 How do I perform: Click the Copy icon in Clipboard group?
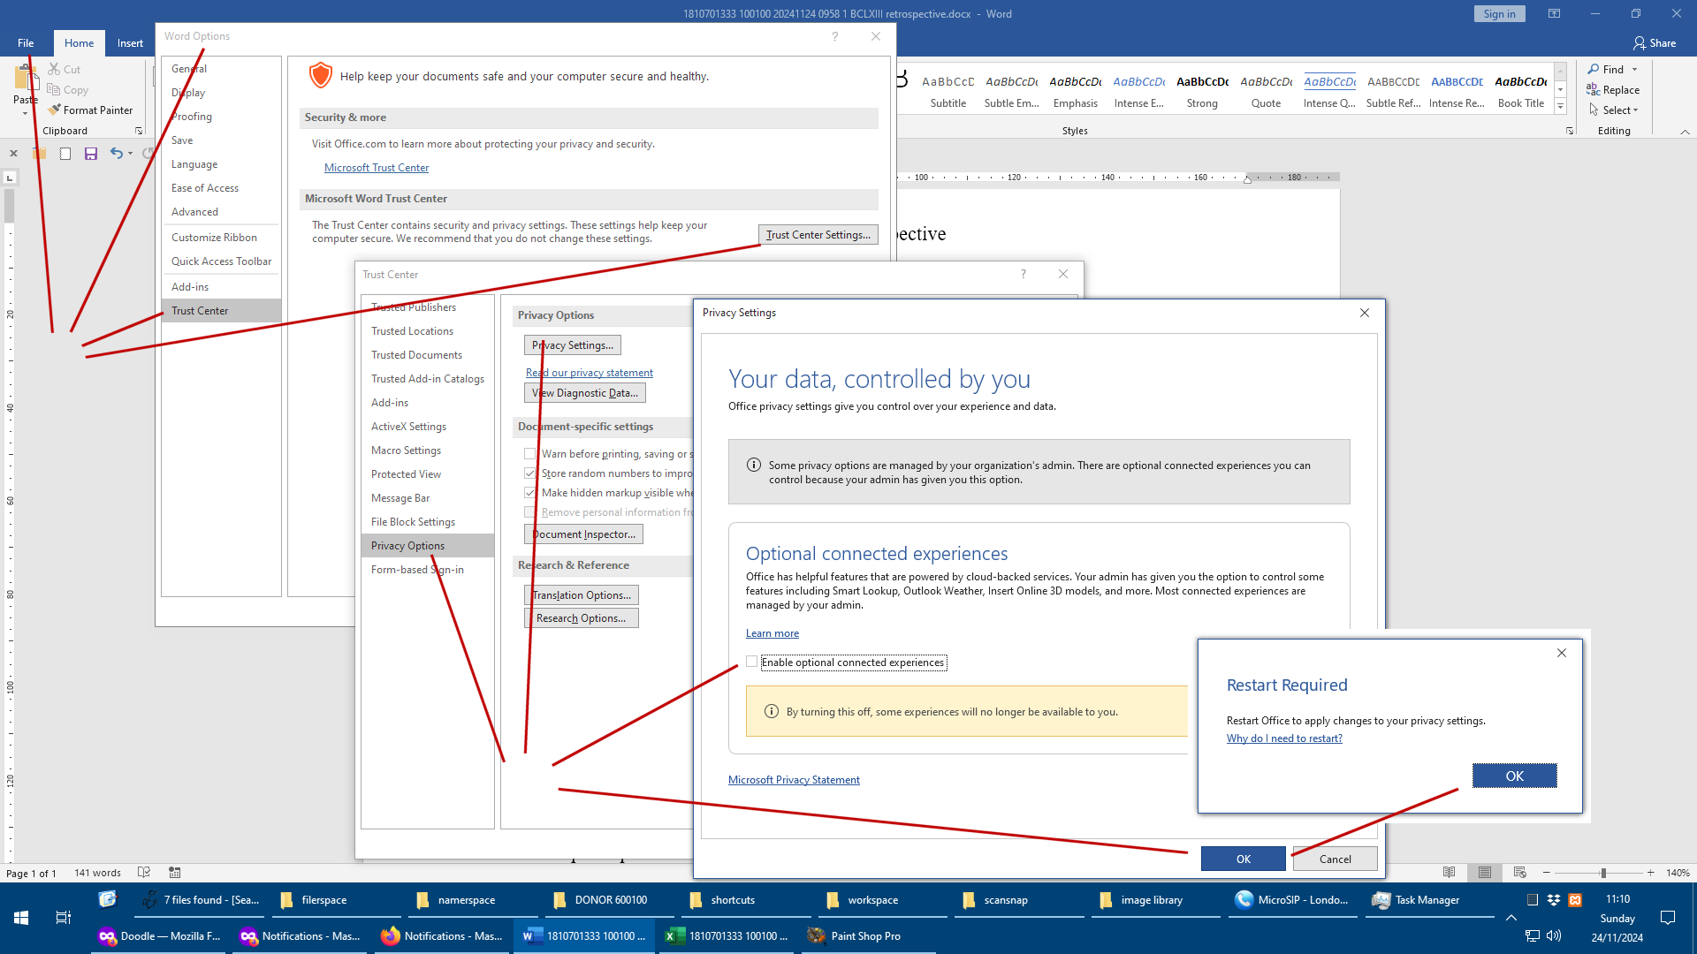(x=54, y=90)
